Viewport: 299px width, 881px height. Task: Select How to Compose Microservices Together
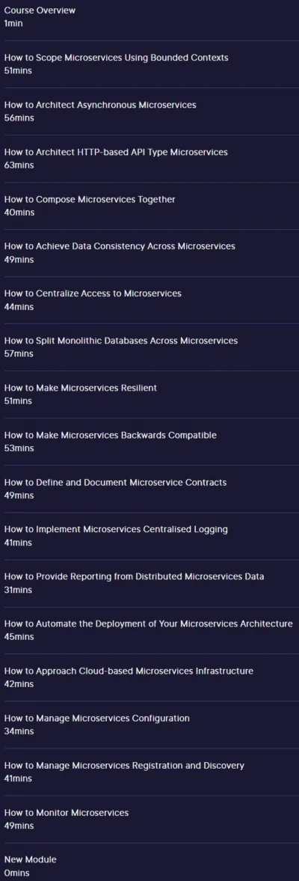pos(149,206)
